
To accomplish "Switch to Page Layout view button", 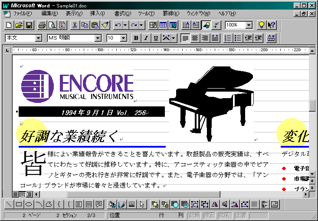I will click(x=22, y=195).
